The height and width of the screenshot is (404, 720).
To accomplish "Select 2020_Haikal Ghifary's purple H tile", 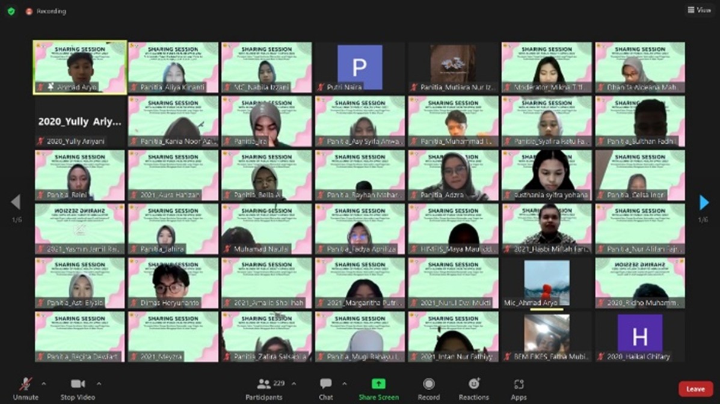I will (640, 337).
